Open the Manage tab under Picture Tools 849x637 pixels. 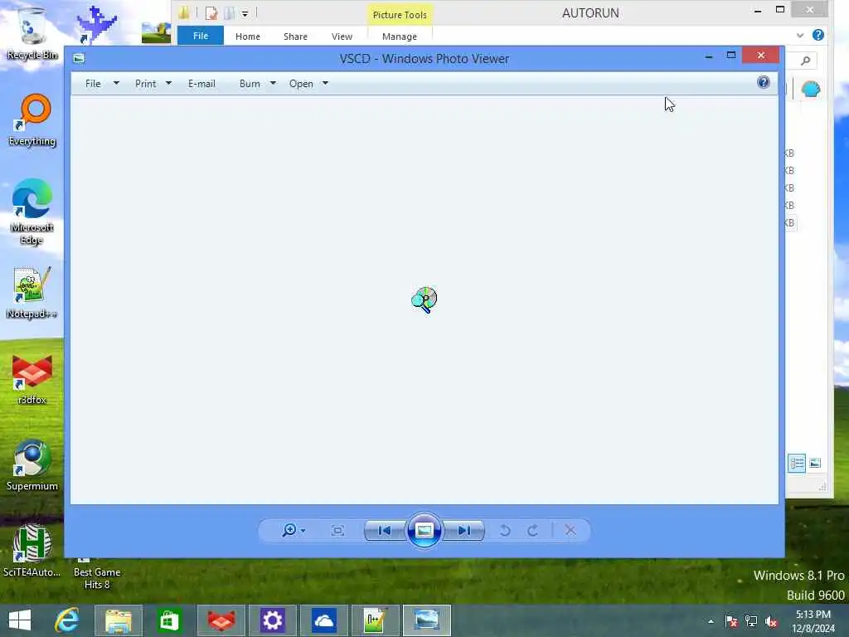coord(400,36)
